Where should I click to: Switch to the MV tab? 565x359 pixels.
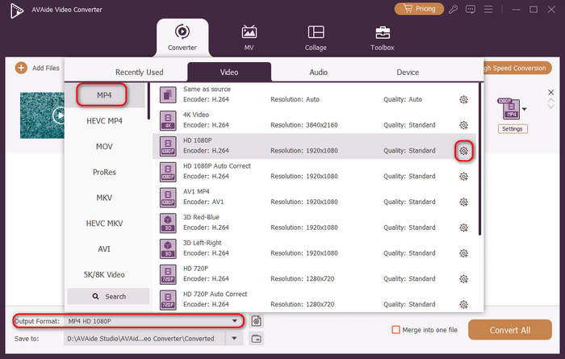[249, 37]
